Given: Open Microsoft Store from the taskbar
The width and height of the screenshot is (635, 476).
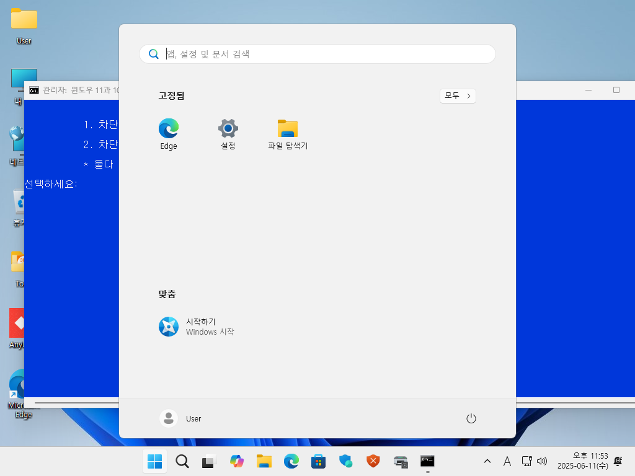Looking at the screenshot, I should [318, 461].
